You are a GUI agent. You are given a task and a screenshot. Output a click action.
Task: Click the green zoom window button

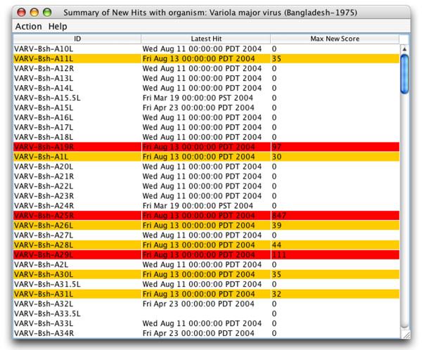click(48, 12)
